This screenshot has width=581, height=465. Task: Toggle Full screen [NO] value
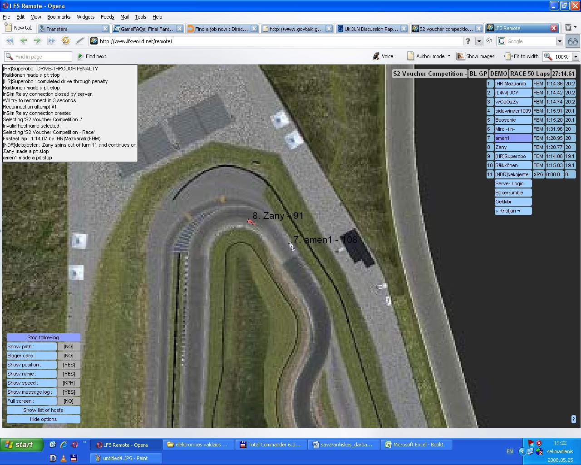(69, 401)
